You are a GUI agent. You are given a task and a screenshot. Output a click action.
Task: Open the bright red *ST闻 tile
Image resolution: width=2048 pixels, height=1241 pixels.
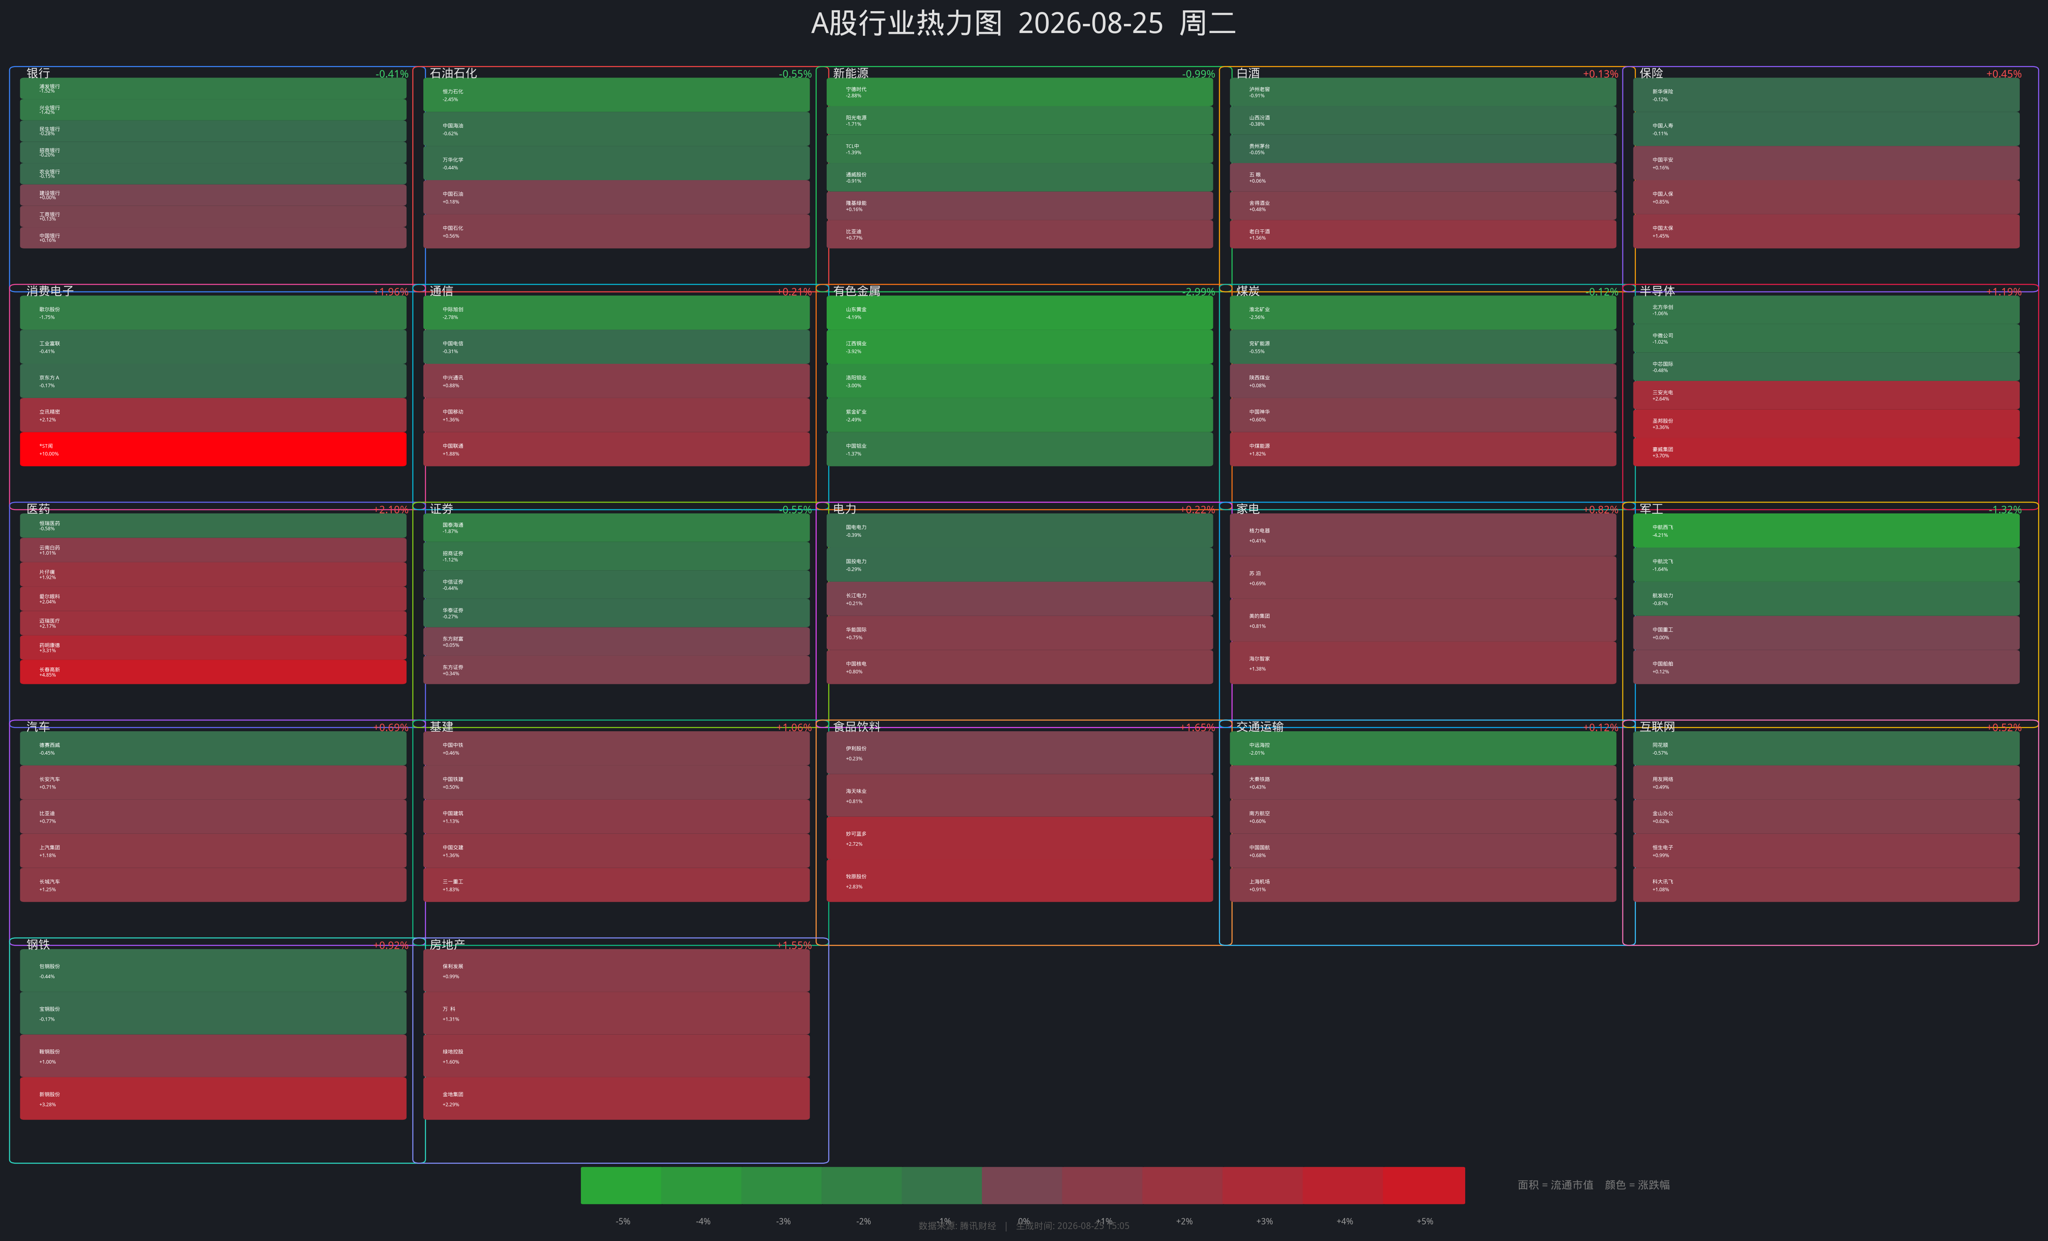[x=213, y=449]
